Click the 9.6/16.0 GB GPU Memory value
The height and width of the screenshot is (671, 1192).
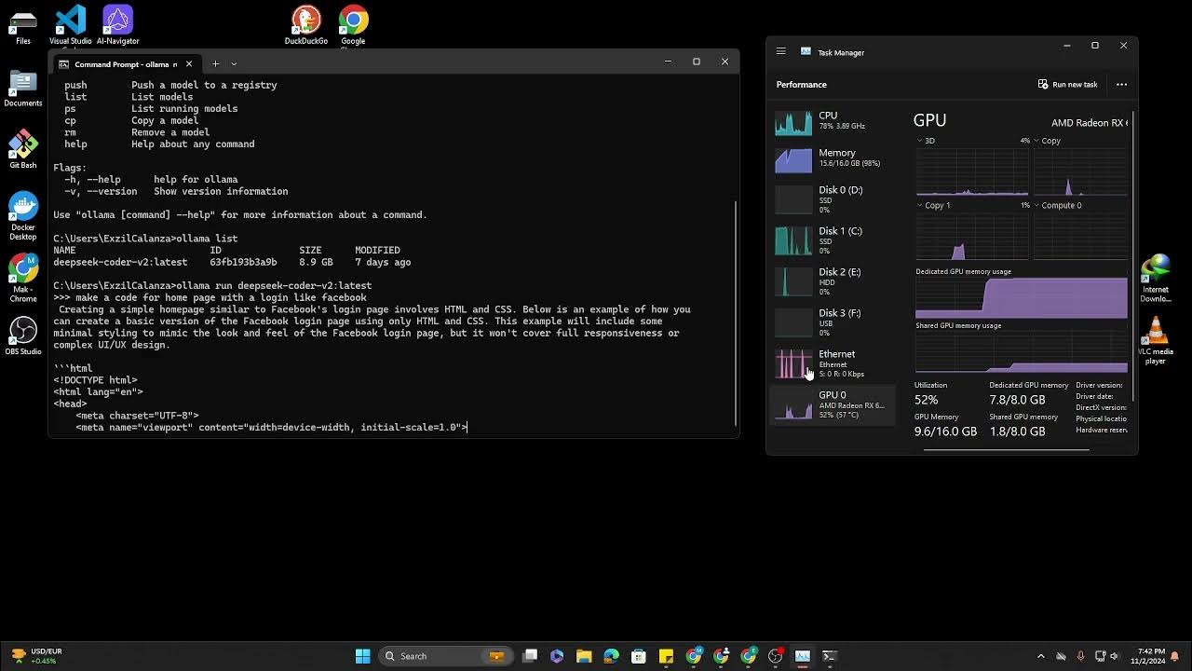point(945,431)
